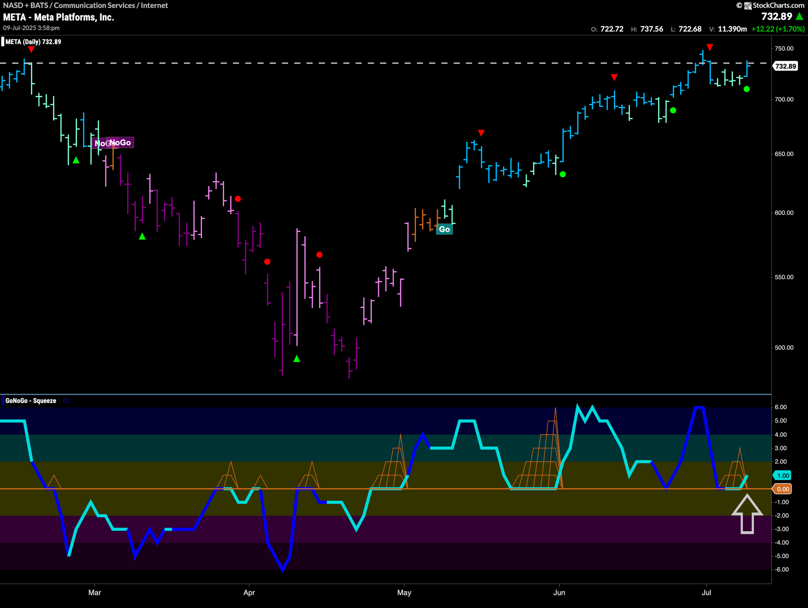Click the volume value 11.390m
The image size is (808, 608).
(x=732, y=29)
